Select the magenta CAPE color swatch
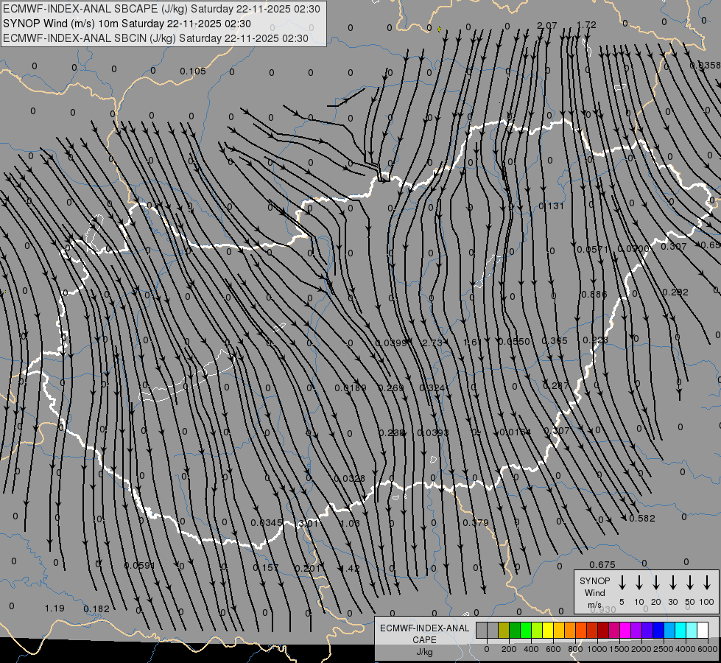The image size is (721, 663). click(625, 630)
